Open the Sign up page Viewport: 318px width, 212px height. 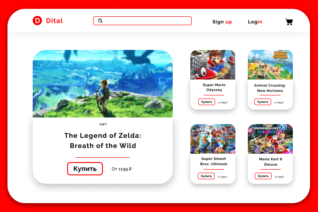pyautogui.click(x=222, y=22)
